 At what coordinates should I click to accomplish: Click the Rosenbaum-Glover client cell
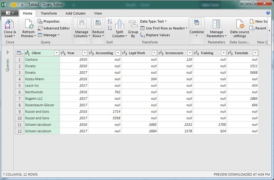pos(42,105)
